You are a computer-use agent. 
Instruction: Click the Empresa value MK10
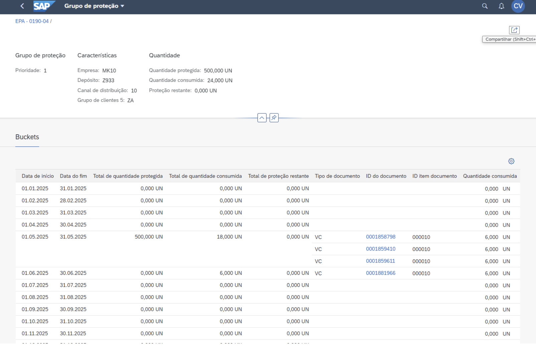point(109,71)
